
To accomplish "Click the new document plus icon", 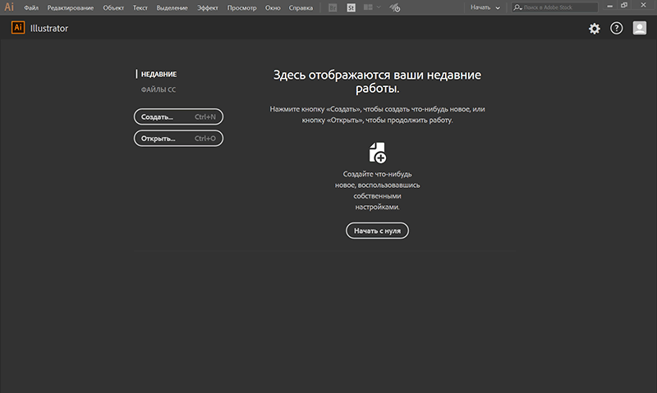I will [378, 153].
